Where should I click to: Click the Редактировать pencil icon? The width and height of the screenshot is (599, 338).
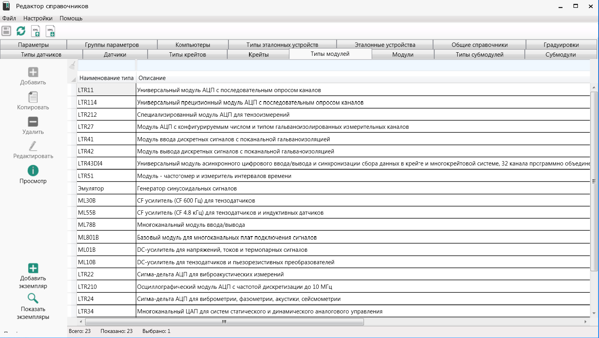pyautogui.click(x=33, y=146)
